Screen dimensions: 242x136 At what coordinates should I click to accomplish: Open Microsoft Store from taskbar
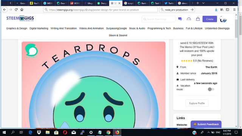coord(56,133)
